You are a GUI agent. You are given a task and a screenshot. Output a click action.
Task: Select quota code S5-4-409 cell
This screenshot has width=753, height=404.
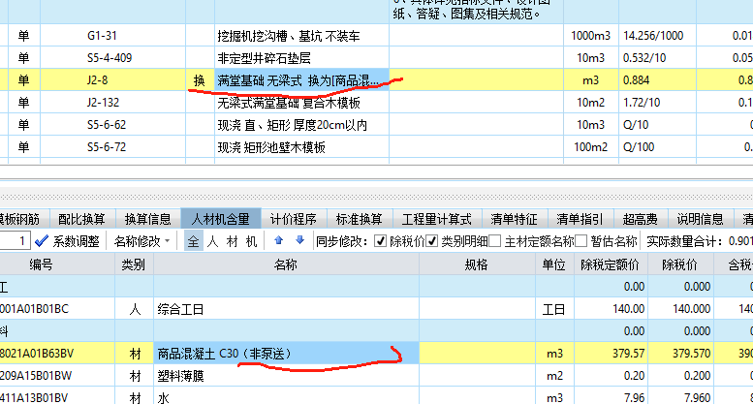pos(112,58)
